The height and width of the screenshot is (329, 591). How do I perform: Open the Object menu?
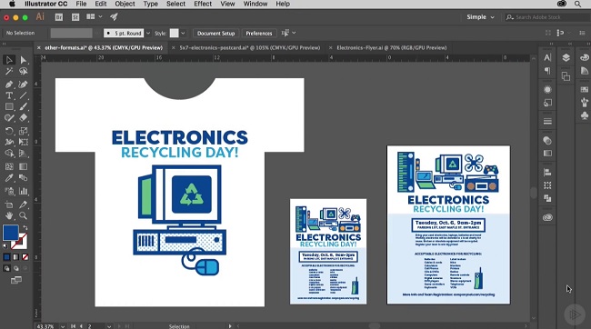125,4
